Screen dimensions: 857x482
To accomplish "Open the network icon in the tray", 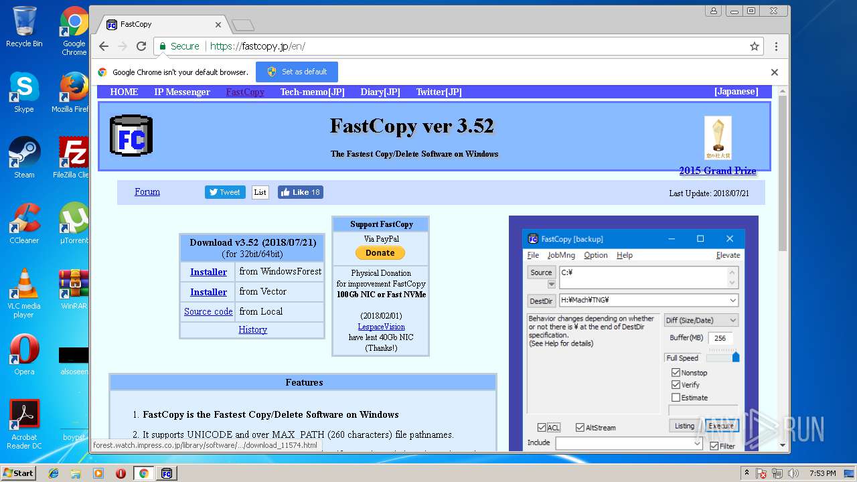I will (776, 473).
